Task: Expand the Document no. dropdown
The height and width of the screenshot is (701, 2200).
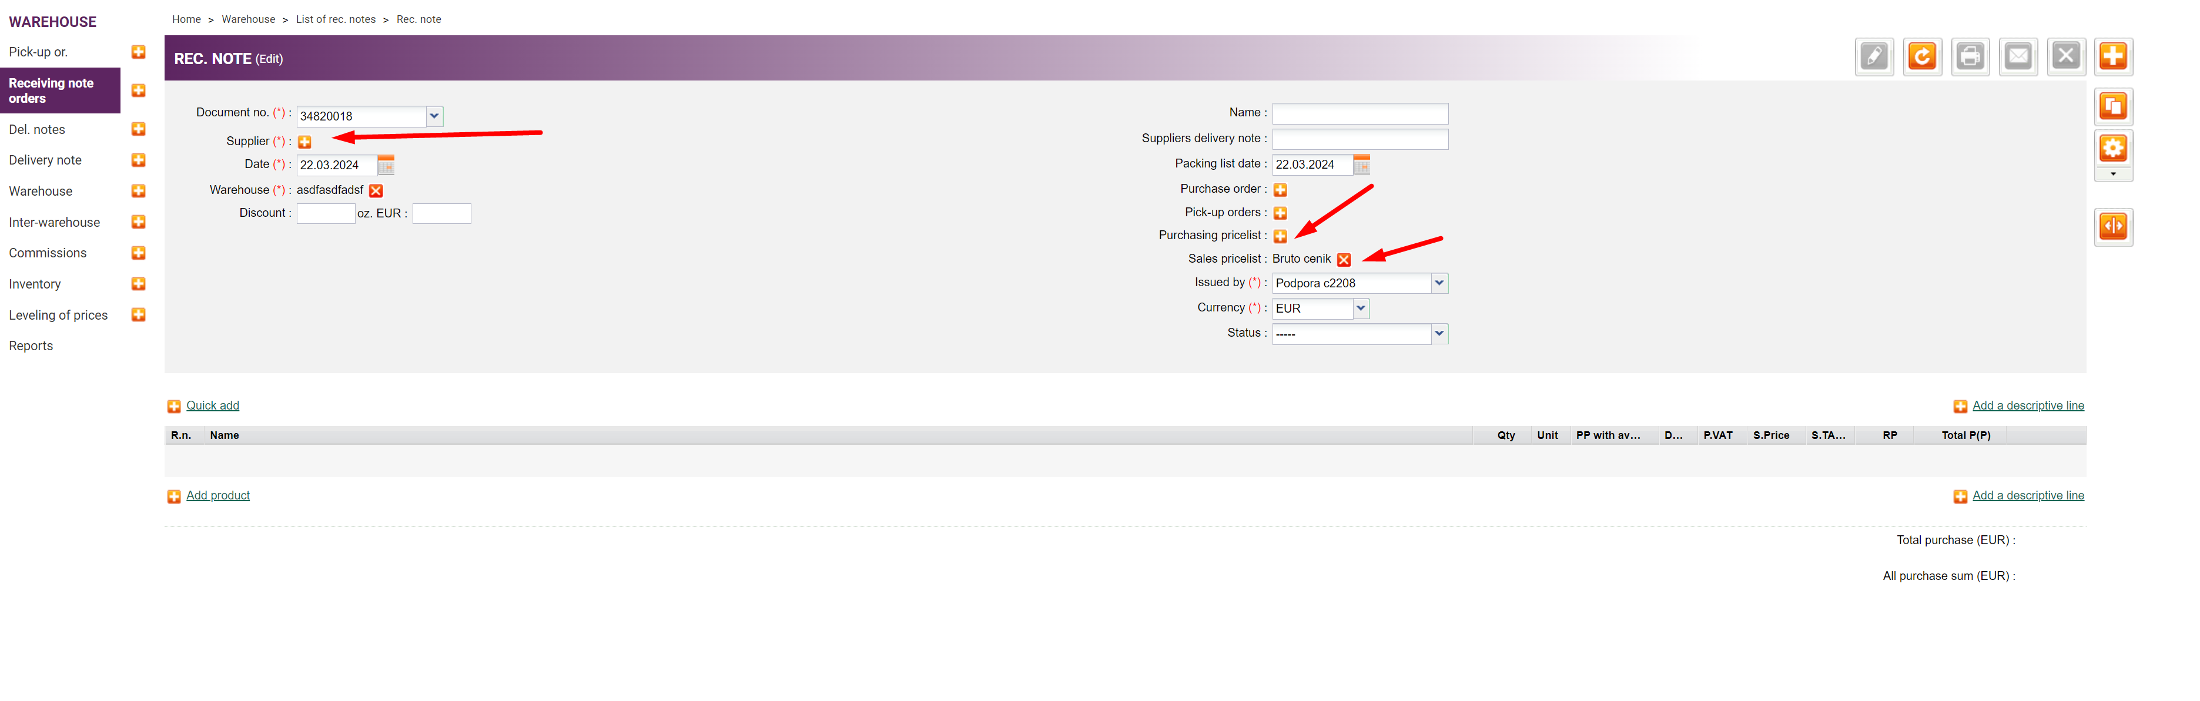Action: pos(434,116)
